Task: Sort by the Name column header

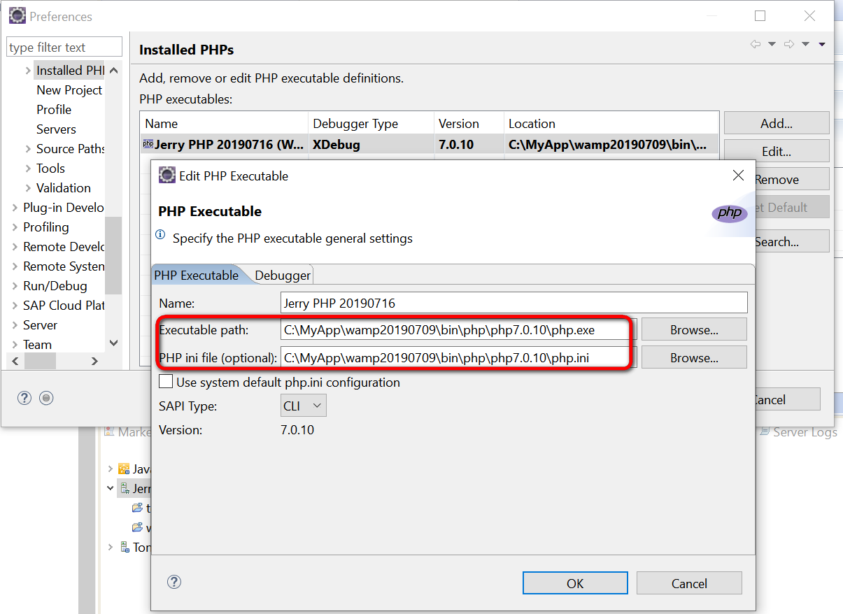Action: click(x=224, y=123)
